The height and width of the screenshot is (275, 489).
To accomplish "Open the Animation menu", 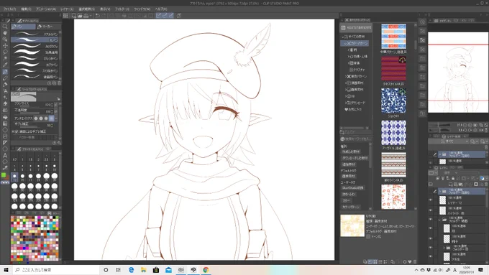I will [x=46, y=9].
